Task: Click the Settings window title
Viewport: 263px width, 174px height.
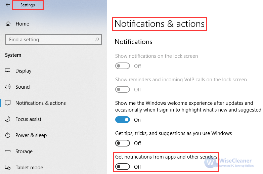Action: tap(28, 5)
